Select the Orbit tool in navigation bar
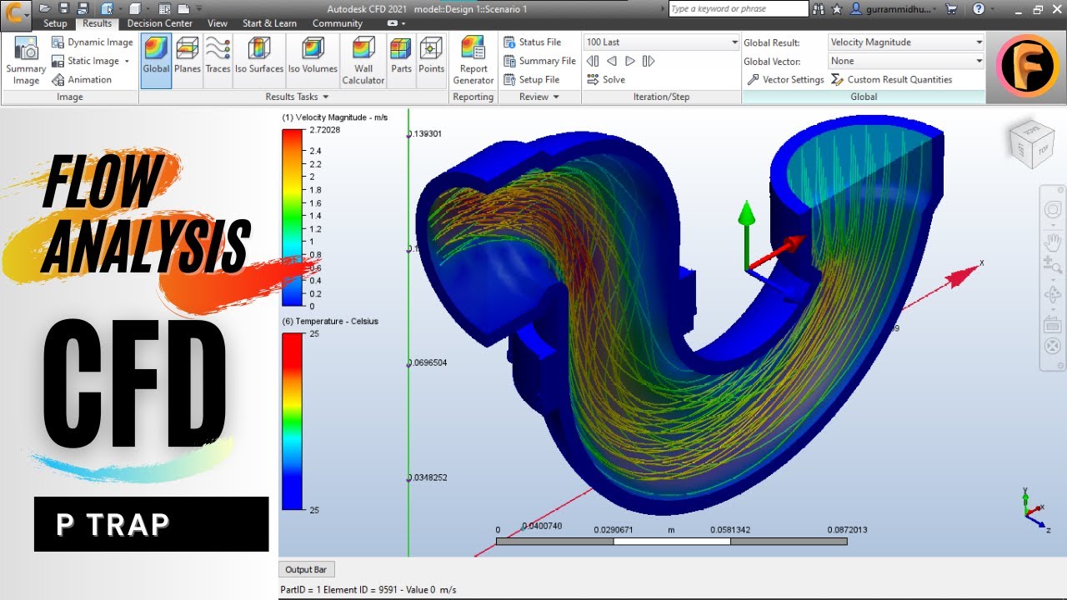The image size is (1067, 600). pos(1053,294)
